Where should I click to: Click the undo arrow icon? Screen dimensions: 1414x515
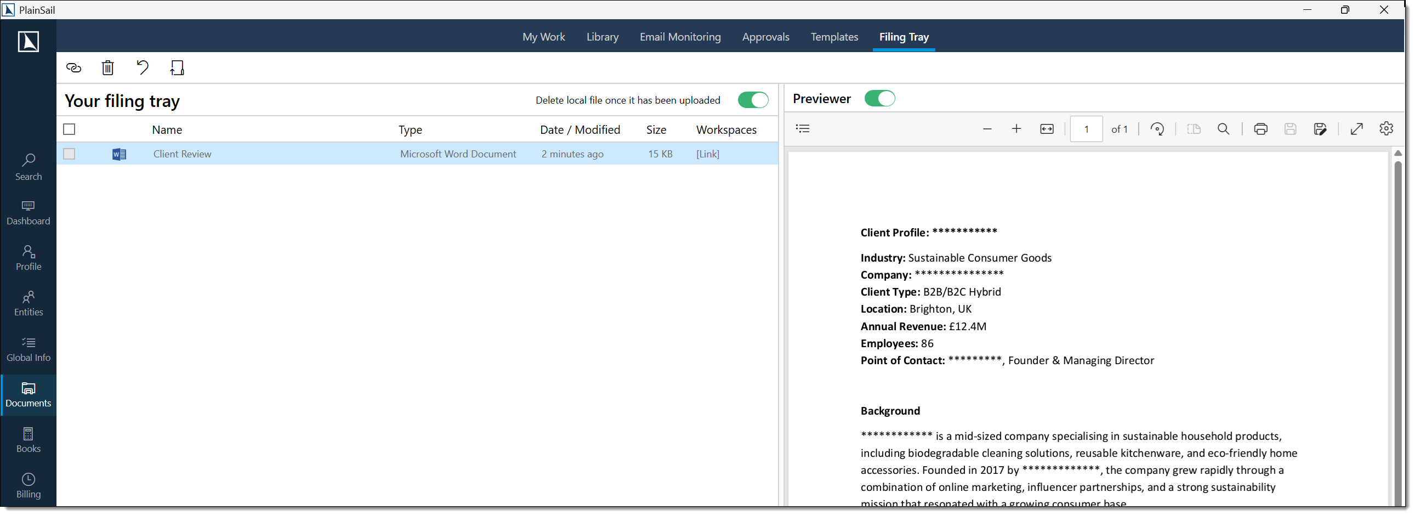pos(142,68)
